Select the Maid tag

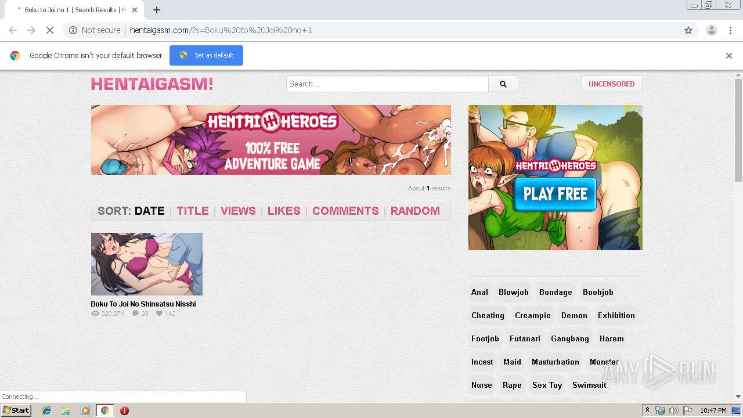[512, 362]
